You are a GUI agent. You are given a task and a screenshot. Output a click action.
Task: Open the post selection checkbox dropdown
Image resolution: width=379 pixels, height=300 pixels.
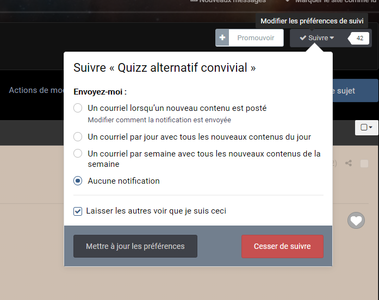tap(366, 127)
